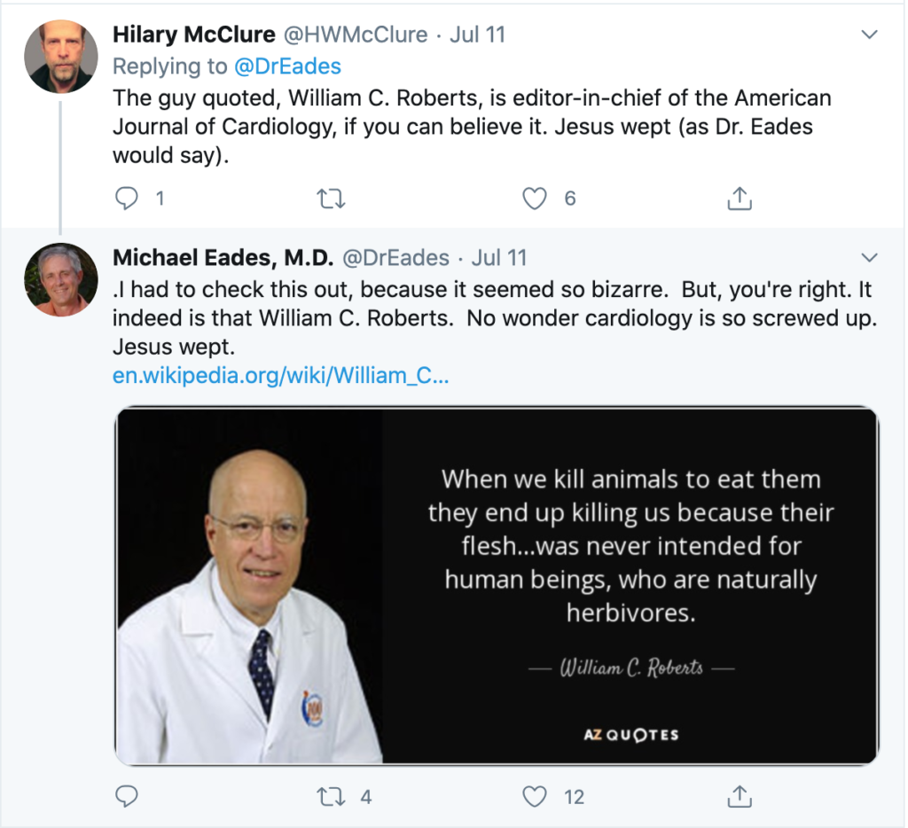
Task: Click Hilary McClure's avatar photo
Action: pyautogui.click(x=60, y=58)
